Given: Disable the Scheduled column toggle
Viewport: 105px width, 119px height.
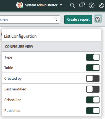Looking at the screenshot, I should [x=93, y=100].
